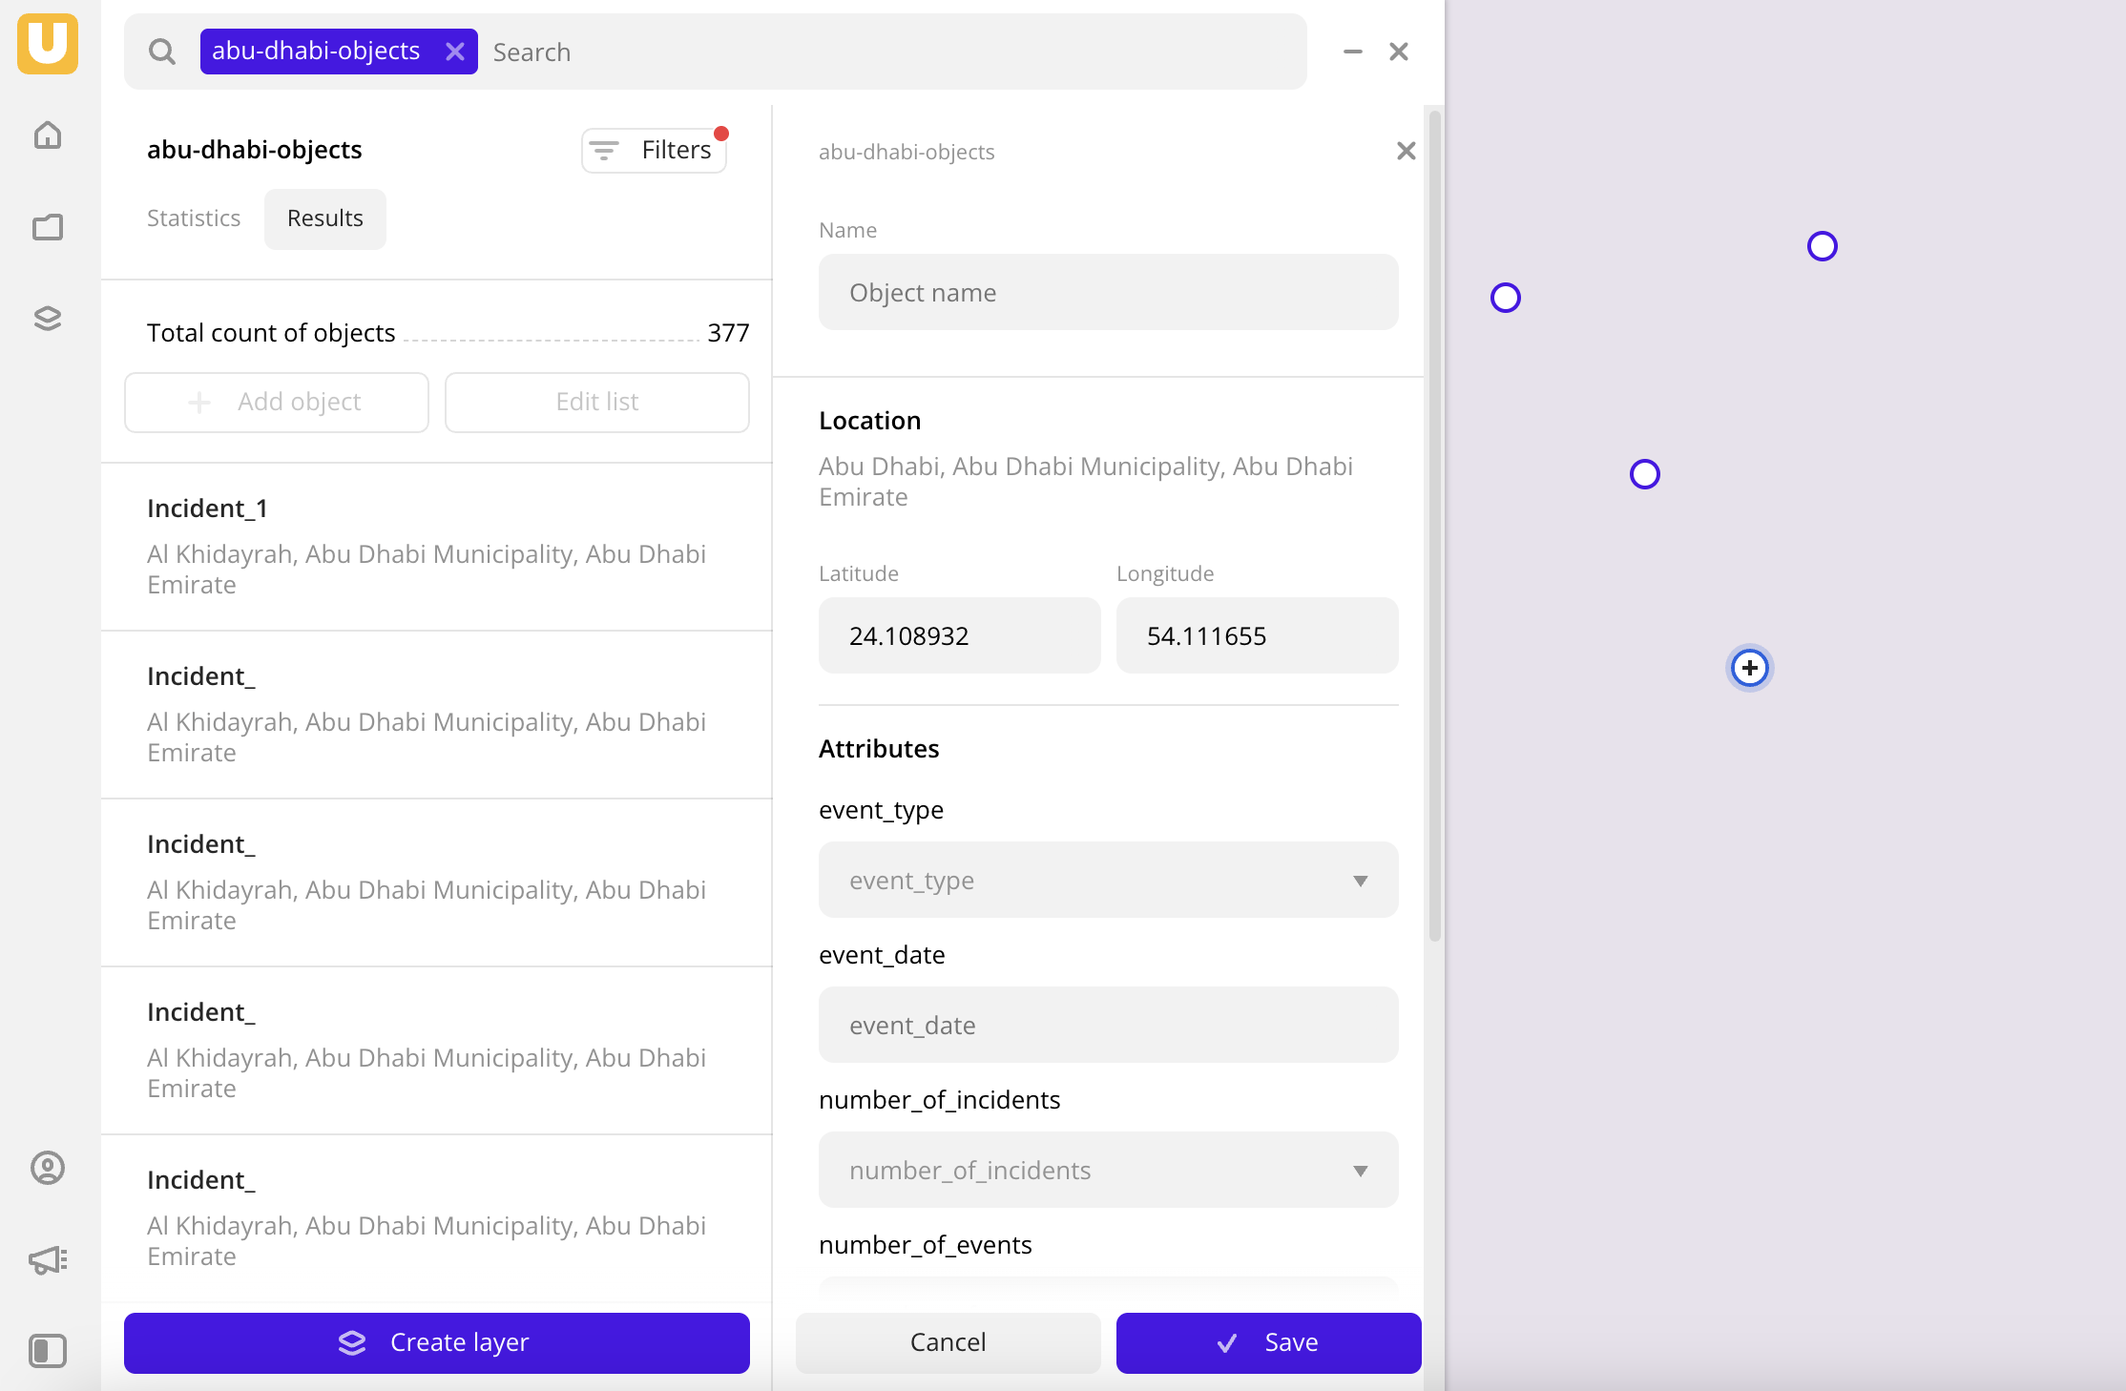Click the Create layer button
Image resolution: width=2126 pixels, height=1391 pixels.
coord(437,1342)
